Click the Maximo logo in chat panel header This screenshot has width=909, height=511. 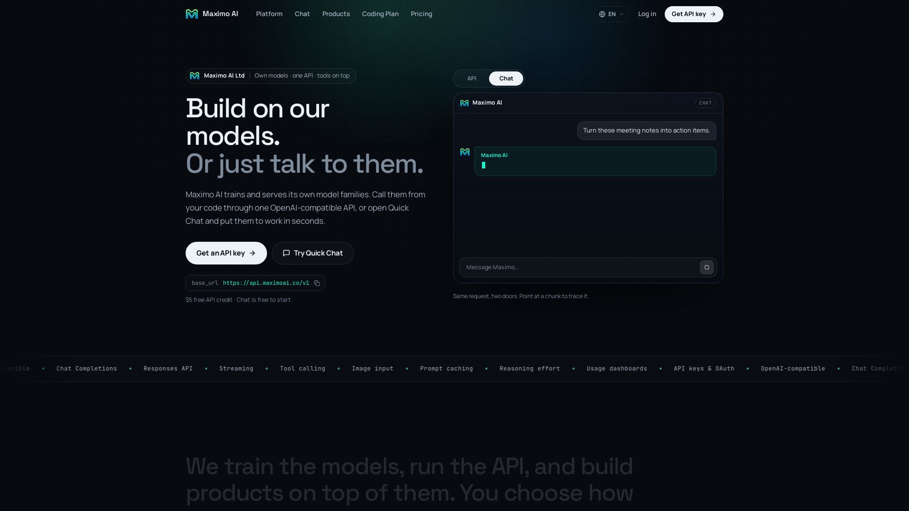click(x=464, y=103)
